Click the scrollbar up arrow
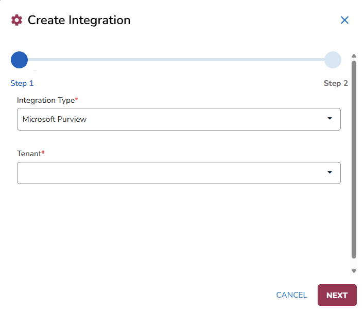 354,56
